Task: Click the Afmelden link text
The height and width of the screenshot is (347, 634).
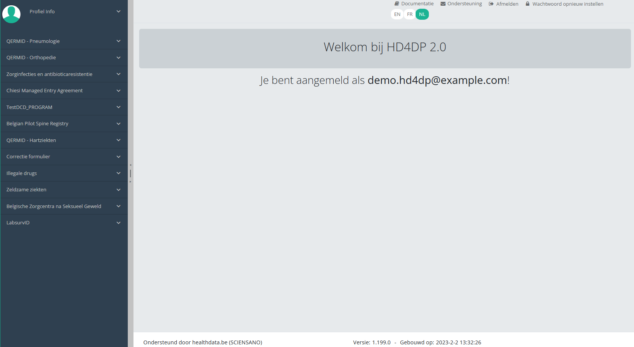Action: click(507, 4)
